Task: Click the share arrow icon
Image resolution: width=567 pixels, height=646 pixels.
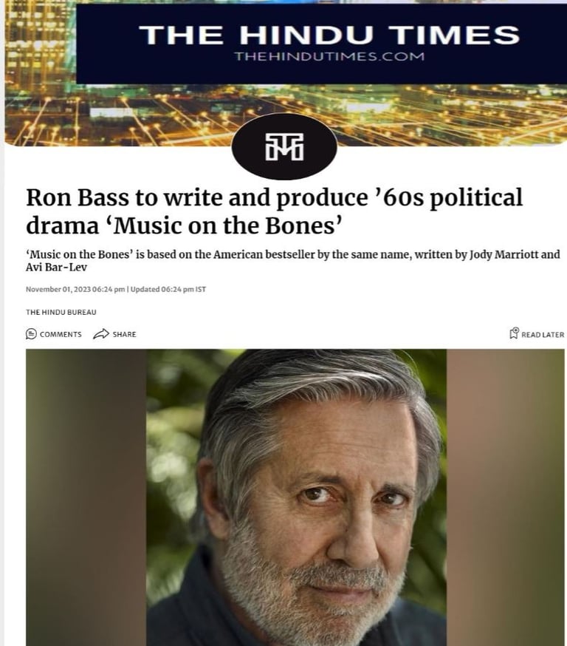Action: tap(101, 333)
